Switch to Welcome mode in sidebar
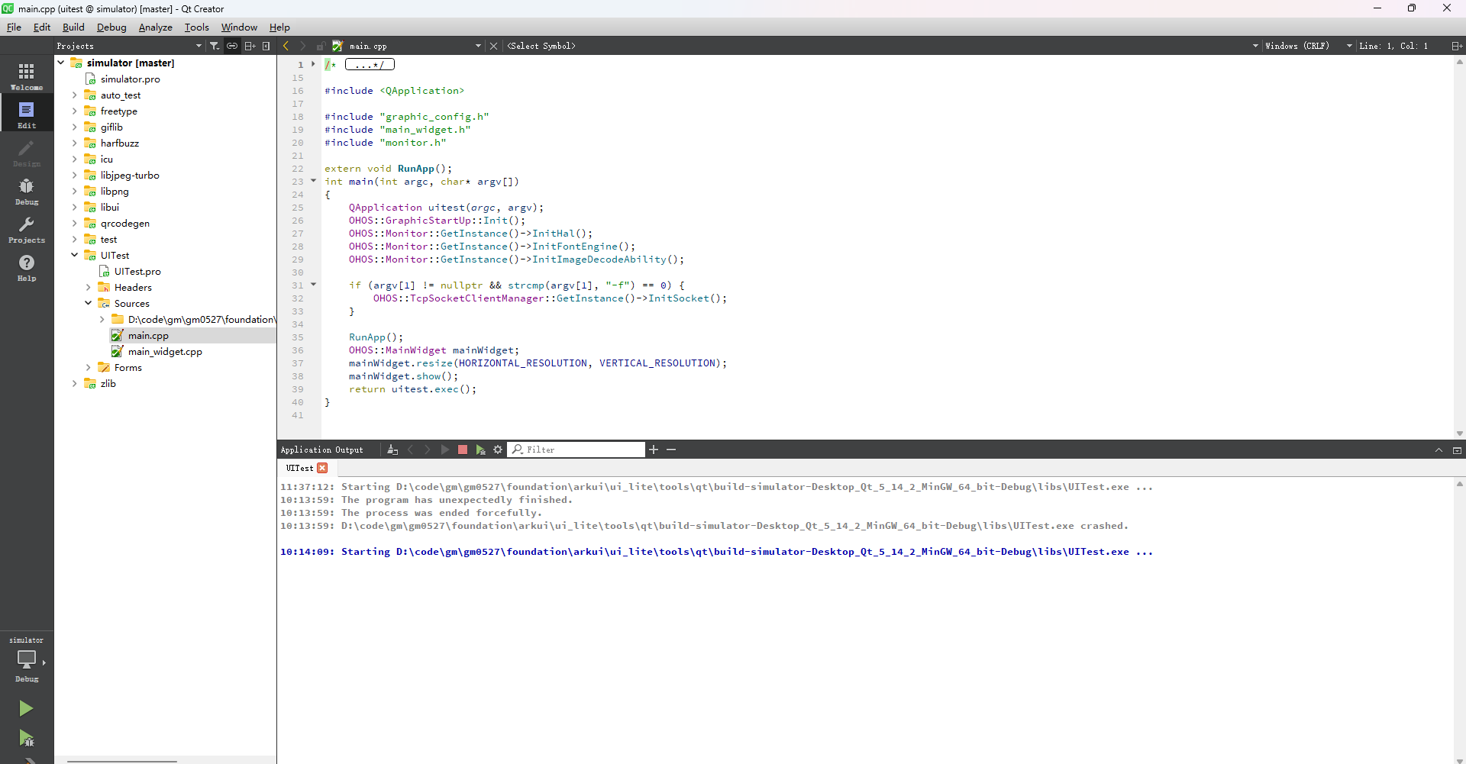This screenshot has height=764, width=1466. (x=27, y=76)
